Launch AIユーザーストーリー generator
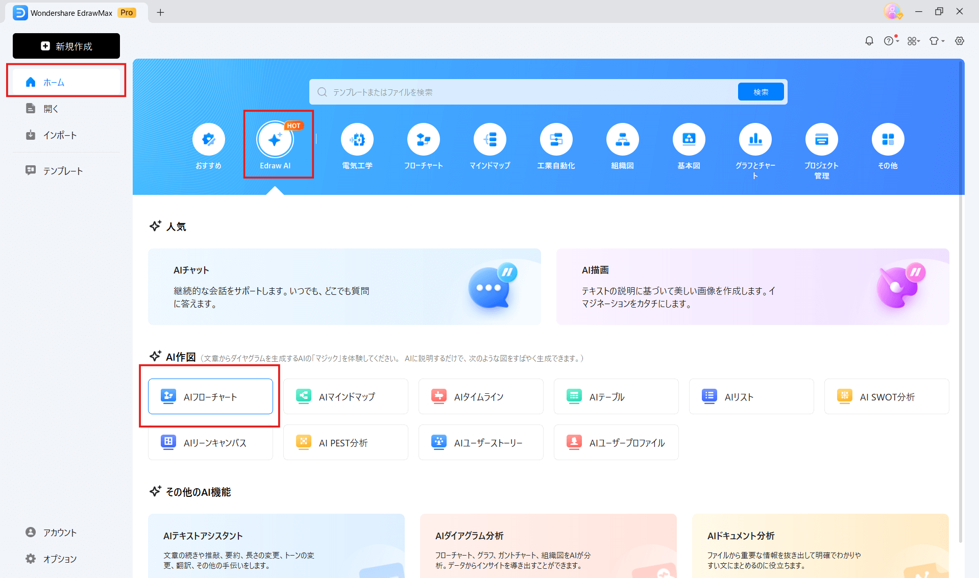 click(x=481, y=442)
